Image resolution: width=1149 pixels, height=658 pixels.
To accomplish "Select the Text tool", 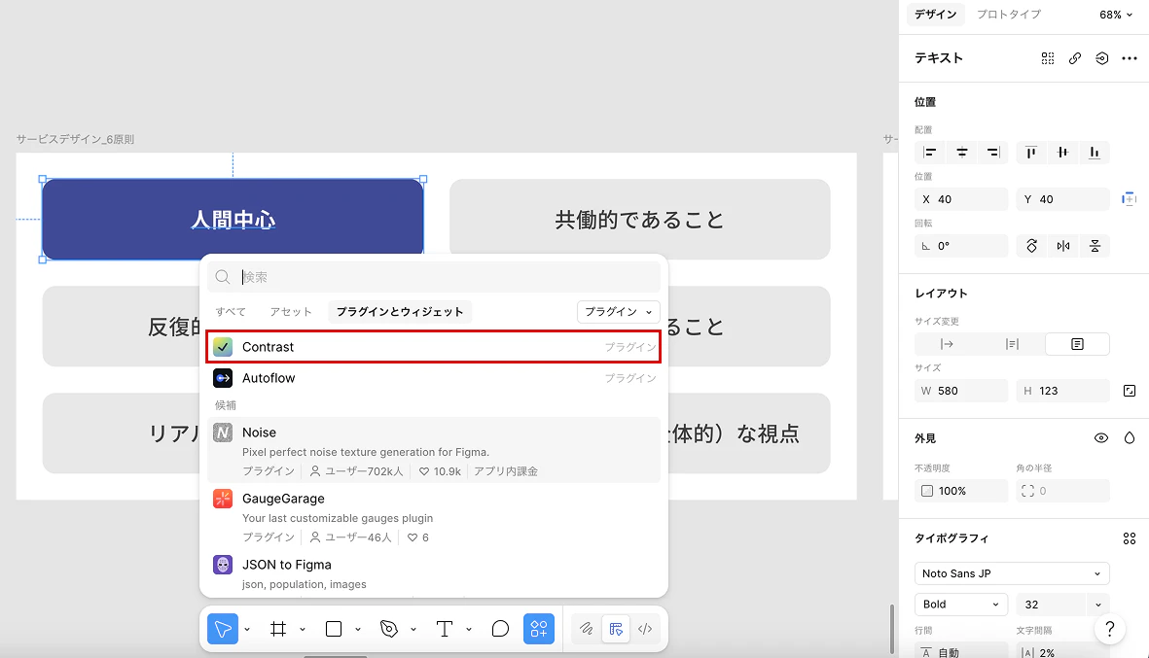I will click(x=444, y=629).
